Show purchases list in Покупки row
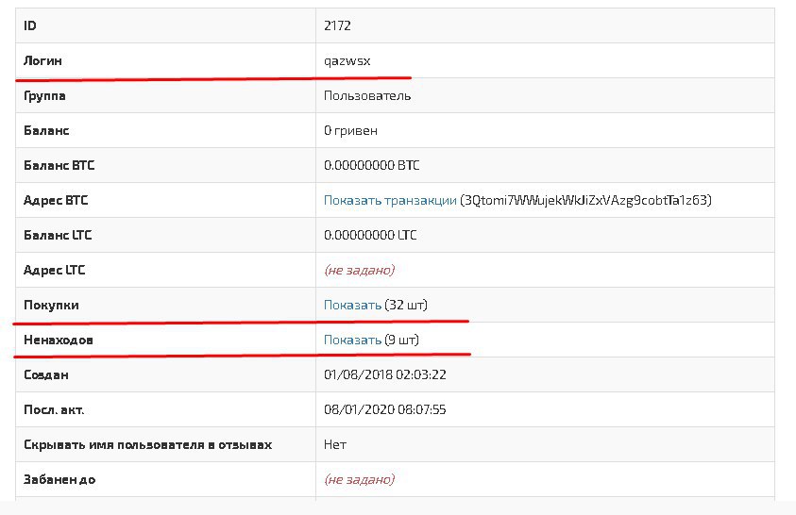This screenshot has height=515, width=796. pyautogui.click(x=352, y=306)
